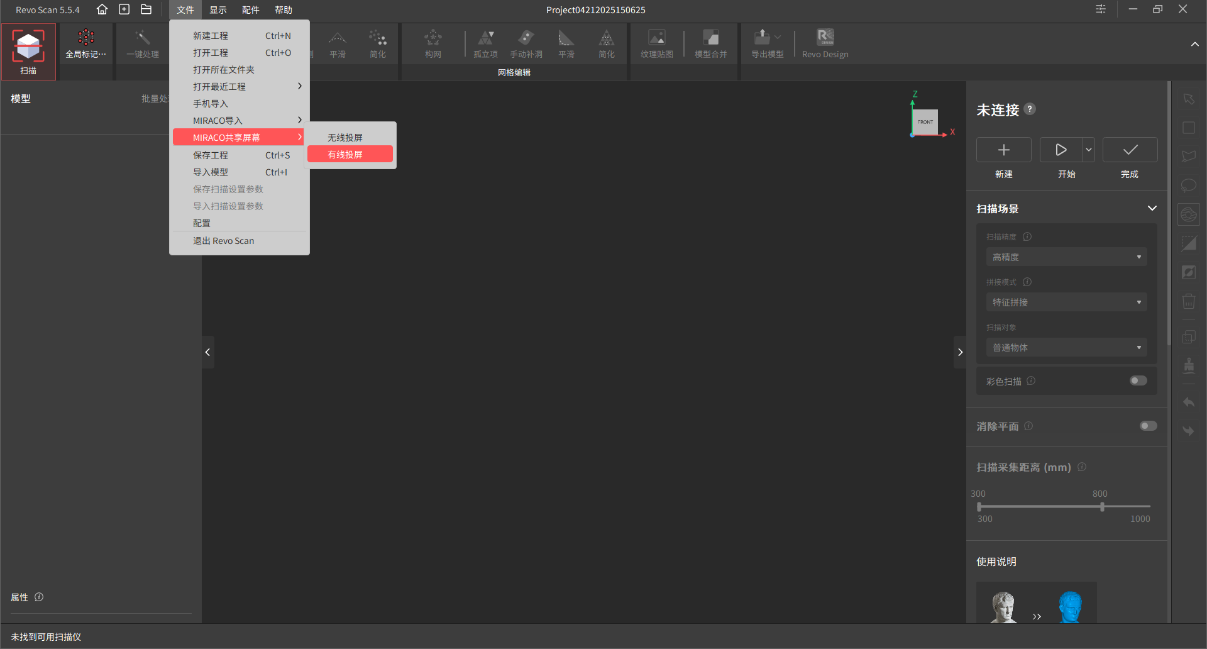This screenshot has height=649, width=1207.
Task: Click the 新建 plus button in scan panel
Action: click(1004, 150)
